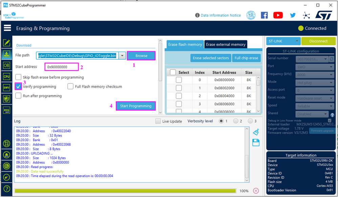Screen dimensions: 338x197
Task: Enable Run after programming
Action: click(18, 96)
